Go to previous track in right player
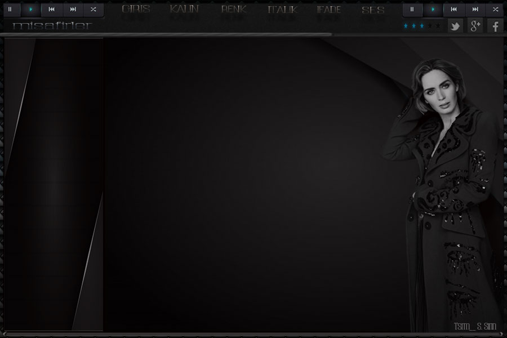Image resolution: width=507 pixels, height=338 pixels. [x=453, y=10]
